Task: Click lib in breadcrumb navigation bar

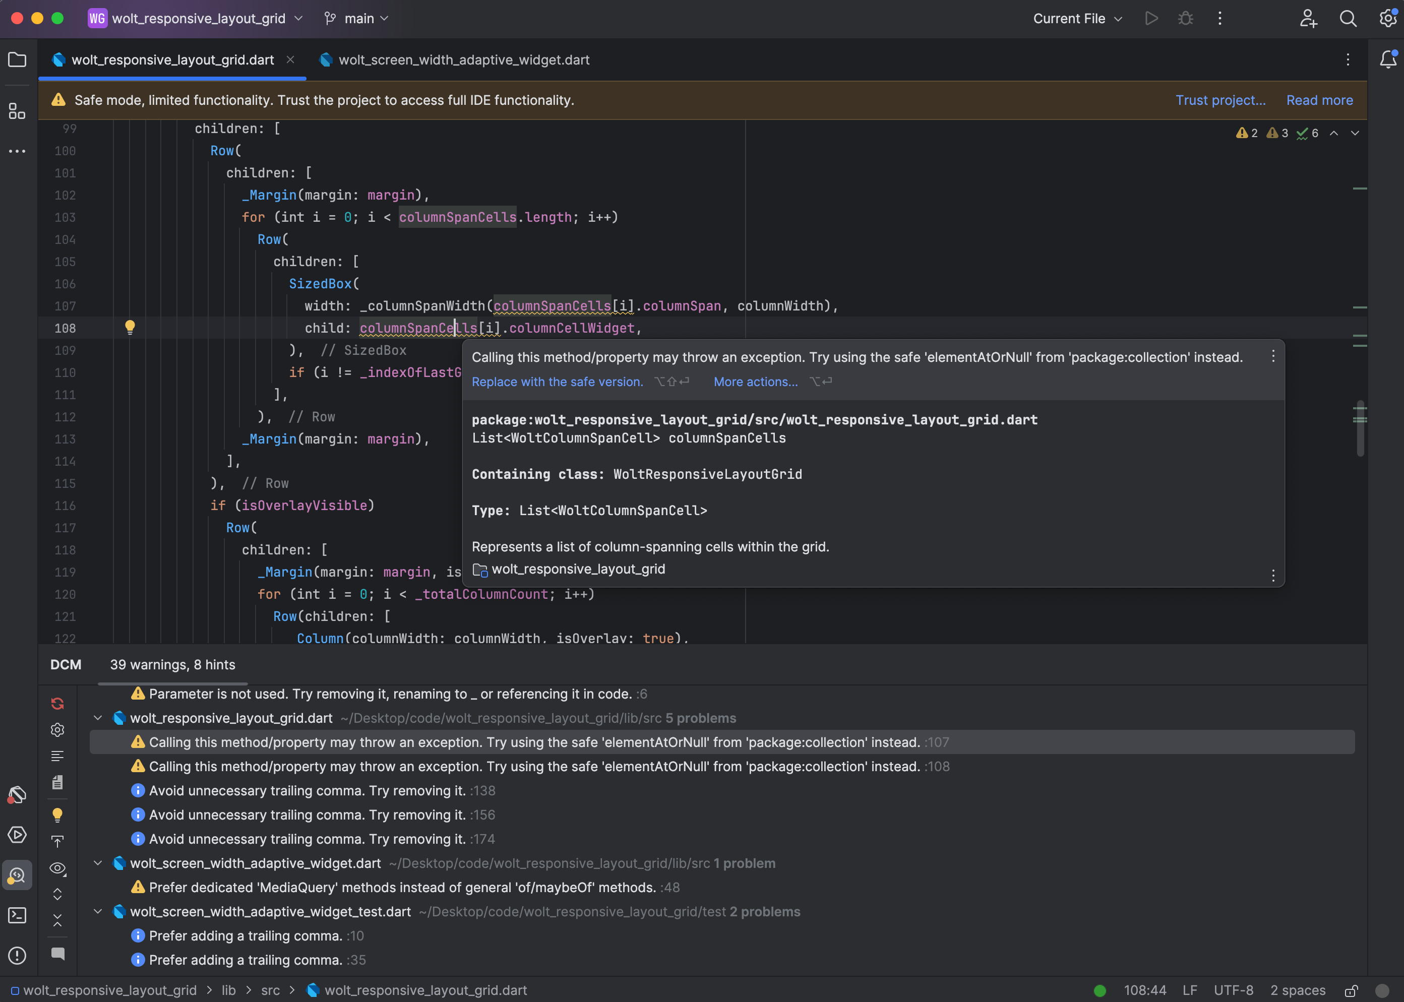Action: click(228, 990)
